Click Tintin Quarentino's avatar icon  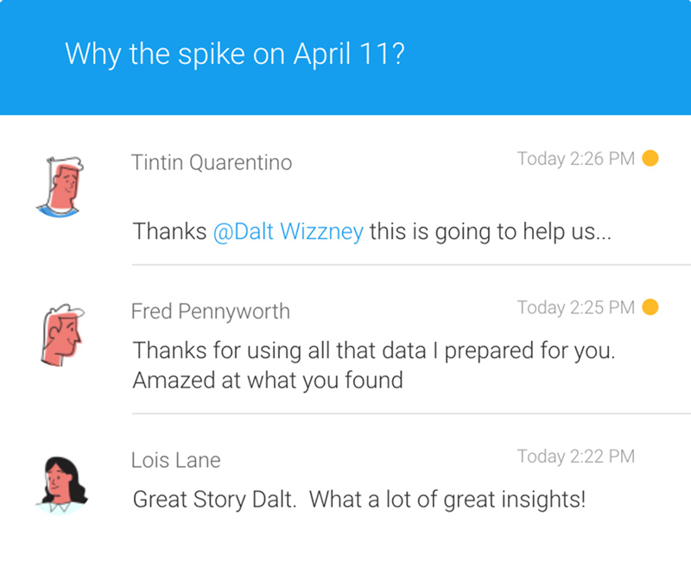(60, 186)
